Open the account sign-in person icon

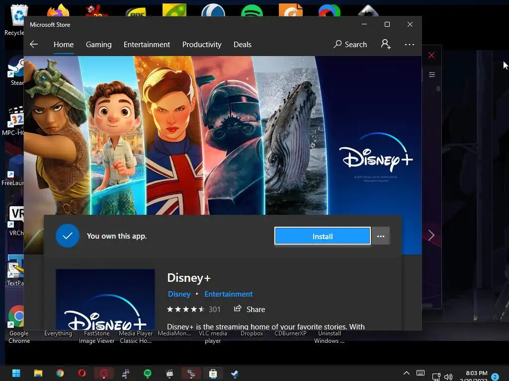point(386,44)
